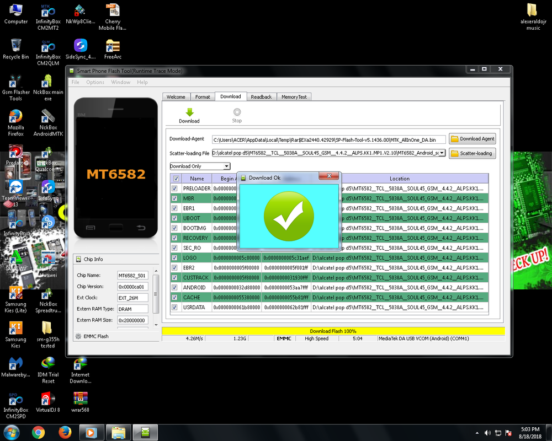Viewport: 552px width, 441px height.
Task: Select NckBox main exe desktop icon
Action: click(x=48, y=88)
